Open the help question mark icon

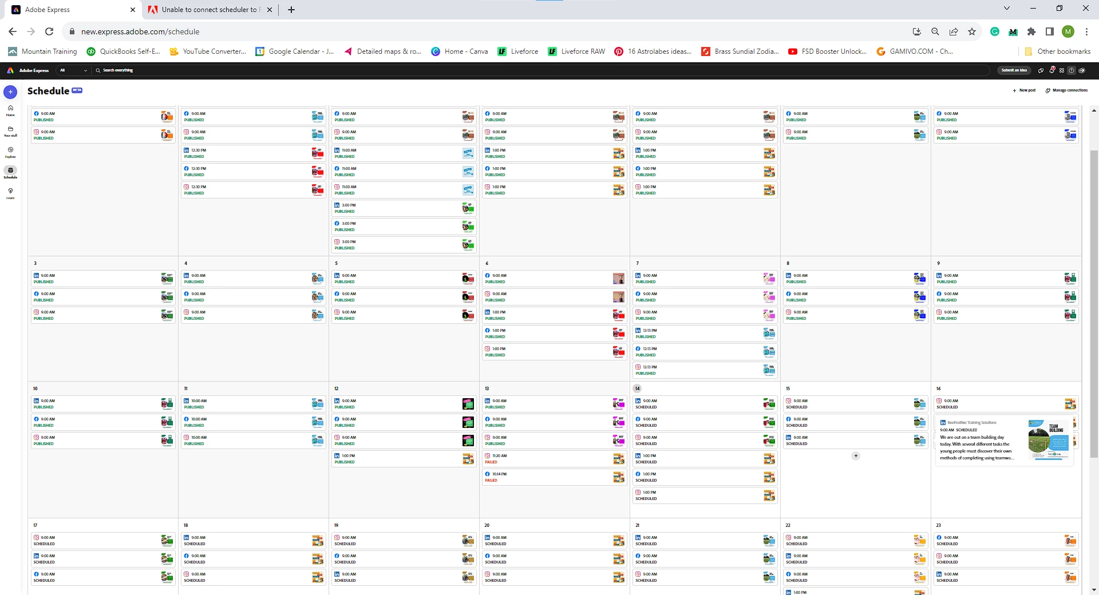coord(1072,70)
